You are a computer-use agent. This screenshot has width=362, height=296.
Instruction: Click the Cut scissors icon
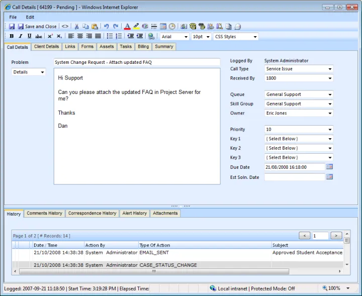tap(76, 26)
